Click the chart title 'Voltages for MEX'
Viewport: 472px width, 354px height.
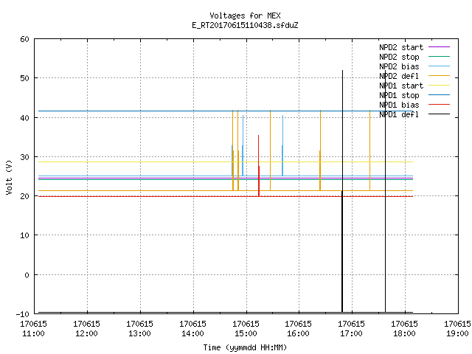click(x=245, y=15)
